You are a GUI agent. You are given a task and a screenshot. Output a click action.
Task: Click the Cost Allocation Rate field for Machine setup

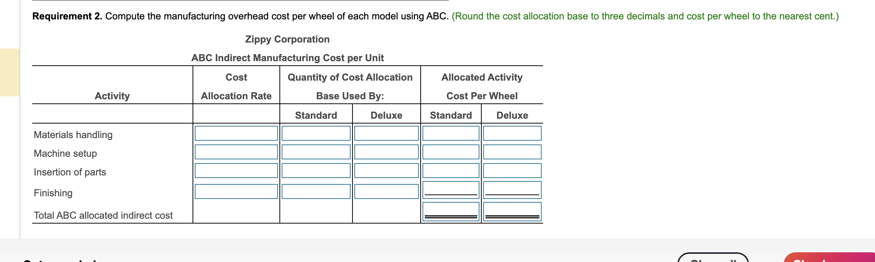(236, 152)
